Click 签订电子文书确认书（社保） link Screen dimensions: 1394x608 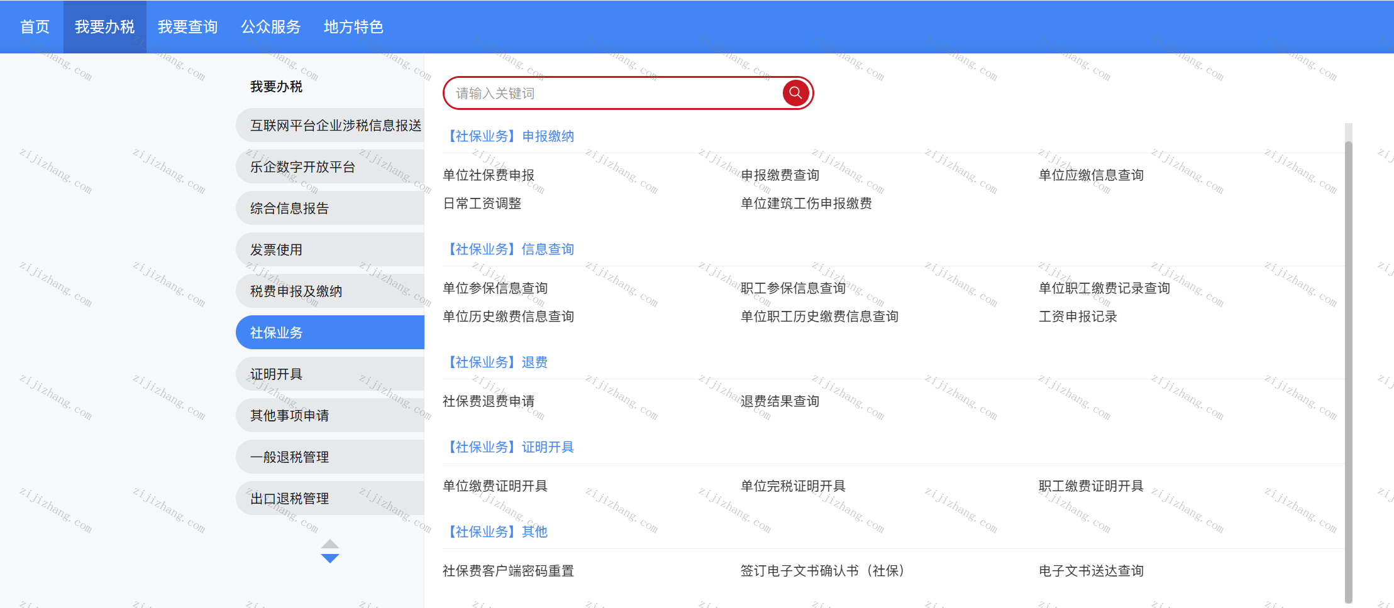[822, 571]
